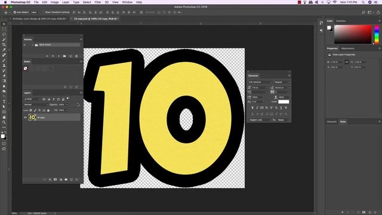Image resolution: width=382 pixels, height=215 pixels.
Task: Open blending mode Normal dropdown
Action: pos(36,105)
